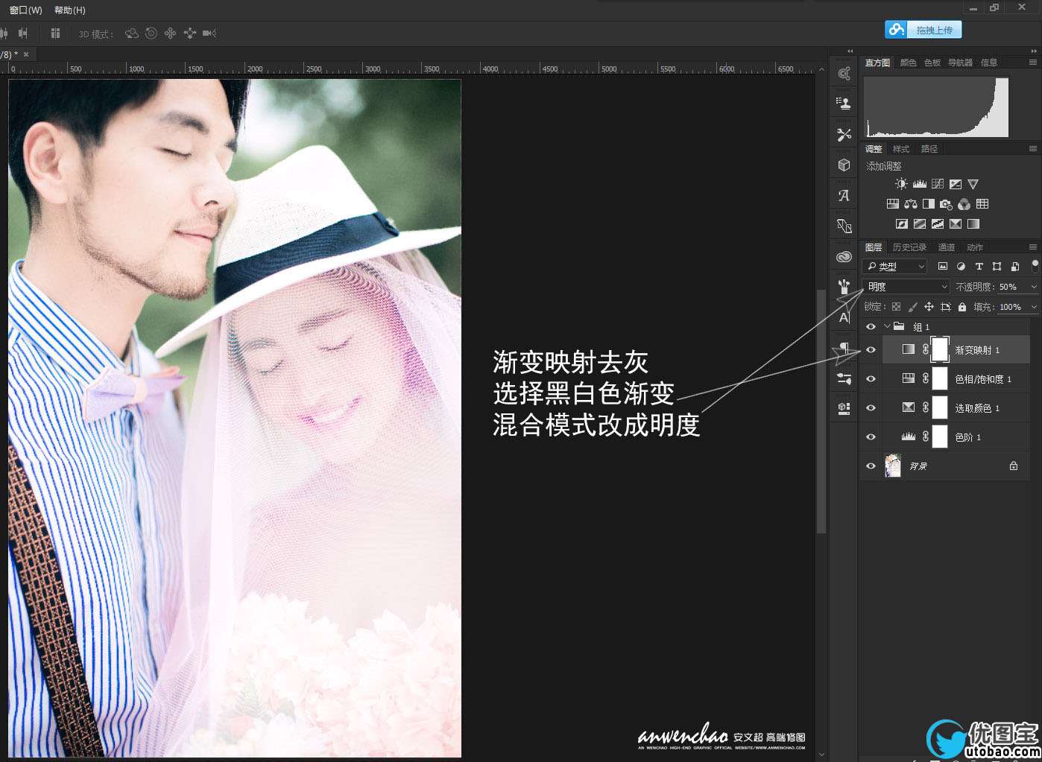Image resolution: width=1042 pixels, height=762 pixels.
Task: Open the fill 100% slider arrow
Action: click(x=1034, y=307)
